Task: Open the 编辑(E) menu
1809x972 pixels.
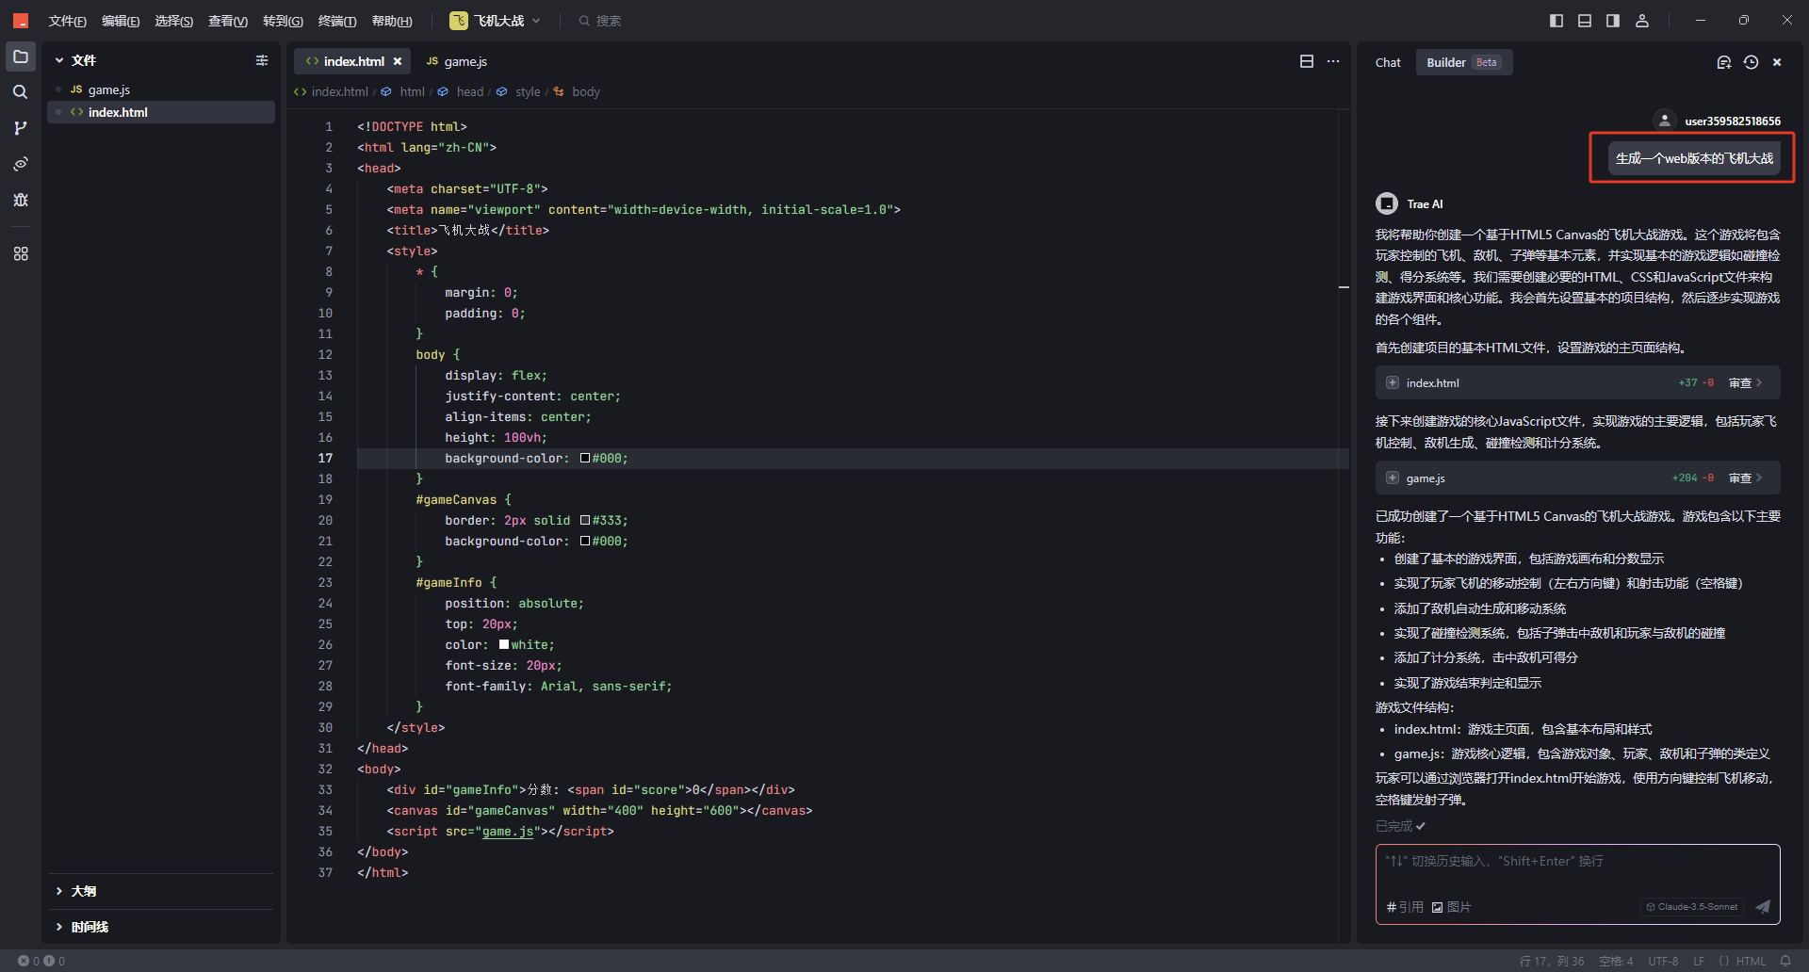Action: (x=121, y=21)
